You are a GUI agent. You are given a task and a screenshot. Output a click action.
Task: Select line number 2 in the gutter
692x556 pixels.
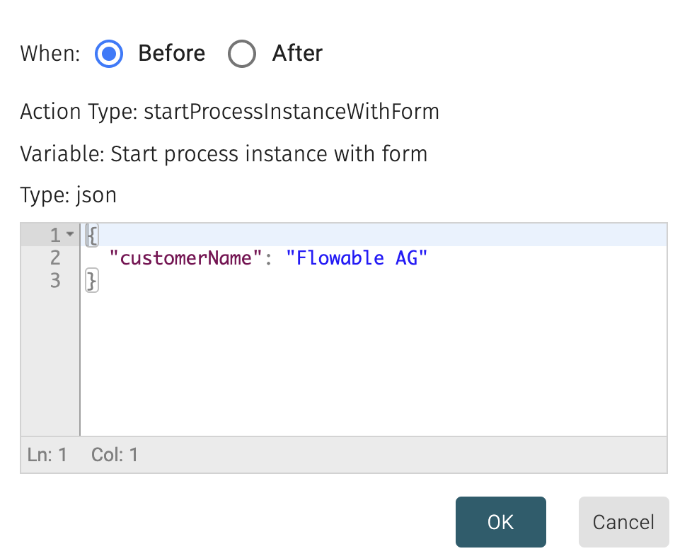pyautogui.click(x=55, y=257)
